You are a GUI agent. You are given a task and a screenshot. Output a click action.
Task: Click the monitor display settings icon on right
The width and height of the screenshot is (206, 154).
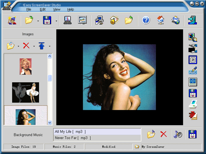[193, 82]
